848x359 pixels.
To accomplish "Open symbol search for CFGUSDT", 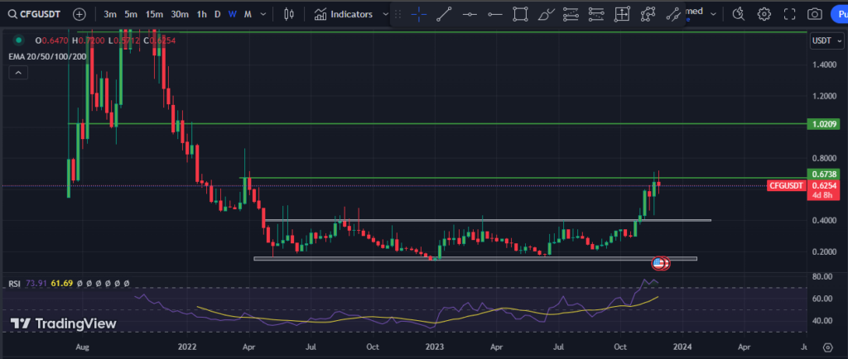I will (35, 15).
